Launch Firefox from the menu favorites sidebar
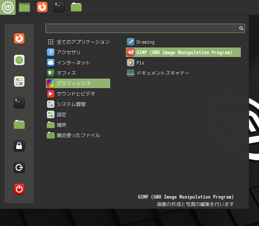Screen dimensions: 259x226 click(x=19, y=39)
